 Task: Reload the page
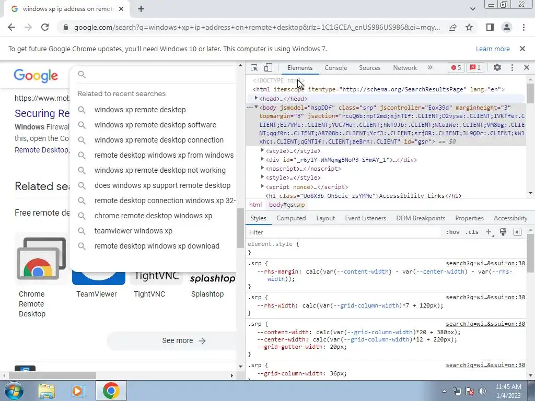click(x=45, y=27)
